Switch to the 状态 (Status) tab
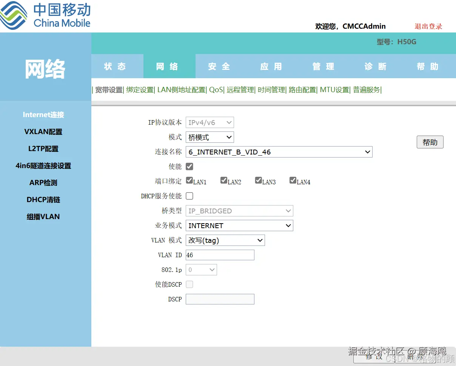This screenshot has width=456, height=366. point(117,66)
